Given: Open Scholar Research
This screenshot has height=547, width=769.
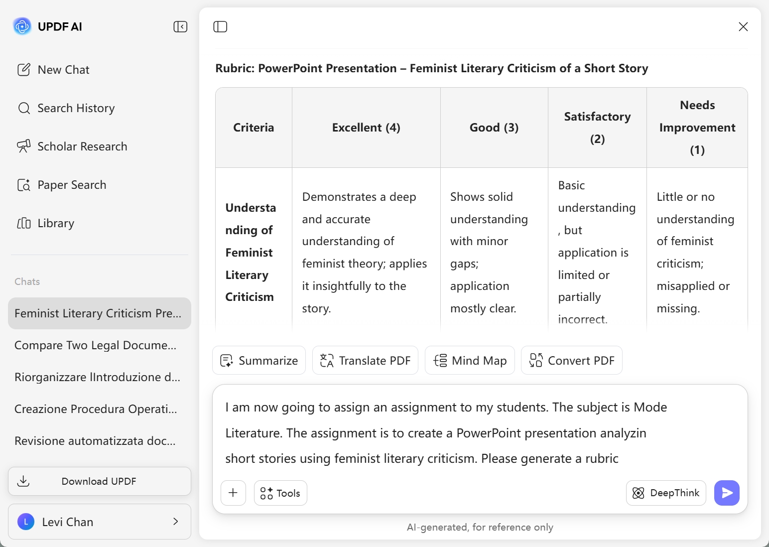Looking at the screenshot, I should (82, 146).
